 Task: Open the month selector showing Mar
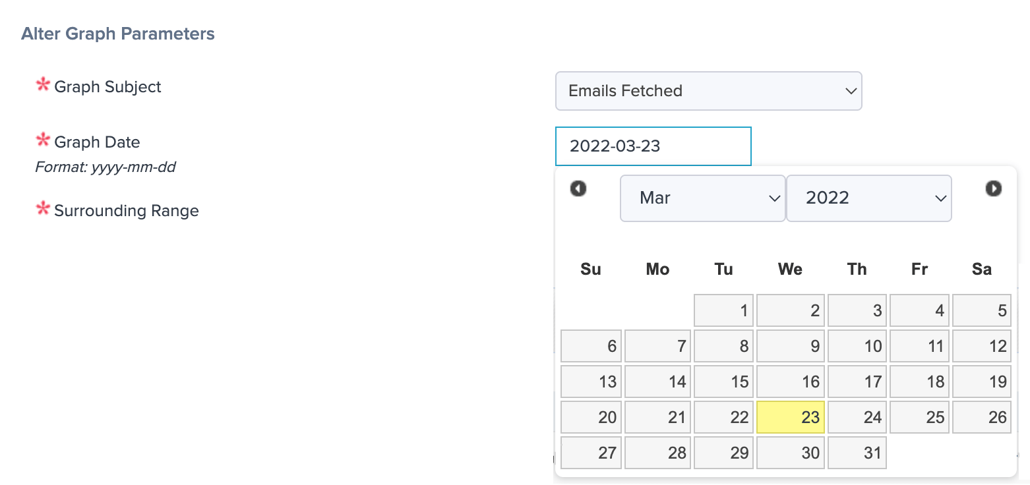702,198
